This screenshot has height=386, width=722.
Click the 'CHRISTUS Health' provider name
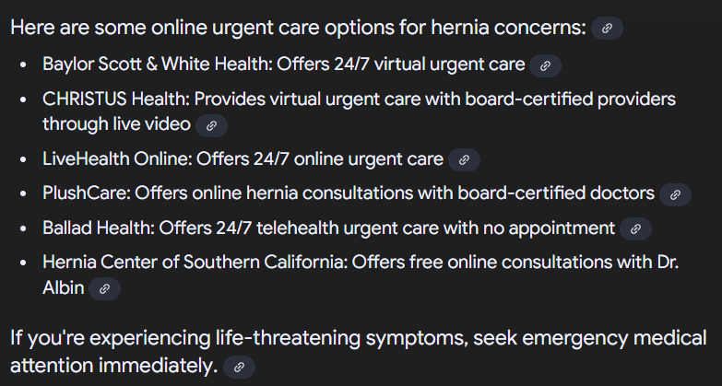pyautogui.click(x=115, y=99)
